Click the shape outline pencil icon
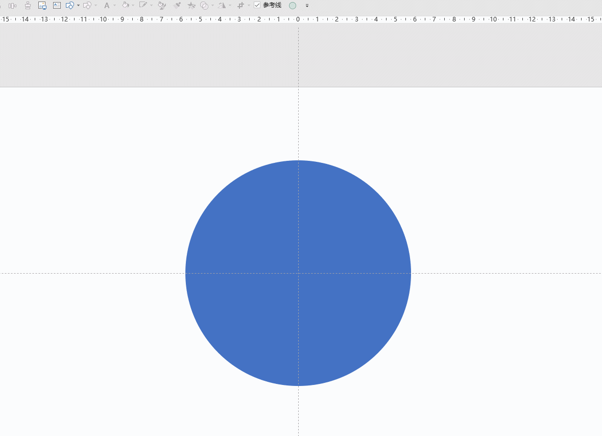The height and width of the screenshot is (436, 602). pyautogui.click(x=143, y=5)
